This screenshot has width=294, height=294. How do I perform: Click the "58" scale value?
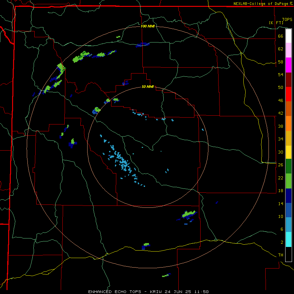tap(281, 62)
